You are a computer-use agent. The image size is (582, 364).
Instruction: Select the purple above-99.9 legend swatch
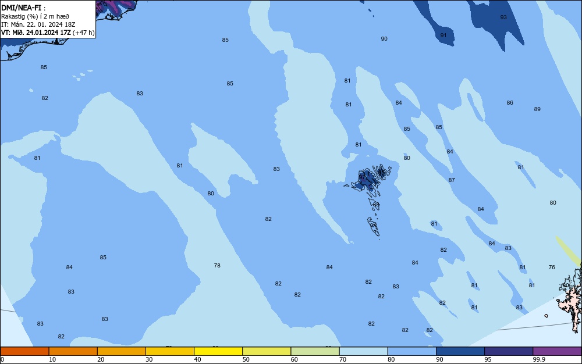point(557,351)
